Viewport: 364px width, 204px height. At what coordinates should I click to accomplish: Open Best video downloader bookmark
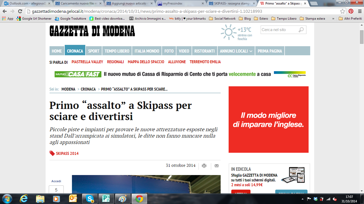pyautogui.click(x=107, y=18)
